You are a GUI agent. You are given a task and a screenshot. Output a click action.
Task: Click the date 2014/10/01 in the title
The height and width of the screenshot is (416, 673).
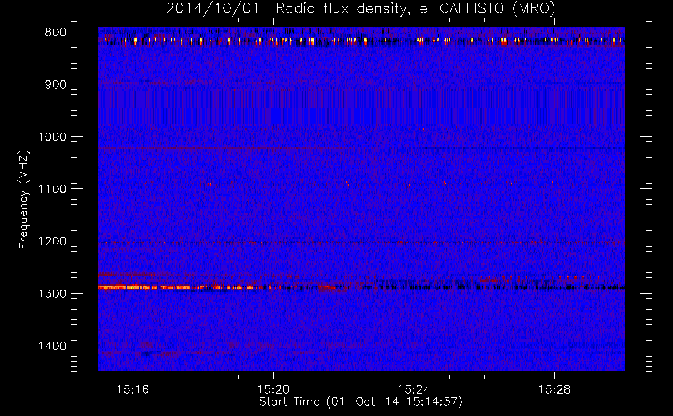pyautogui.click(x=213, y=9)
